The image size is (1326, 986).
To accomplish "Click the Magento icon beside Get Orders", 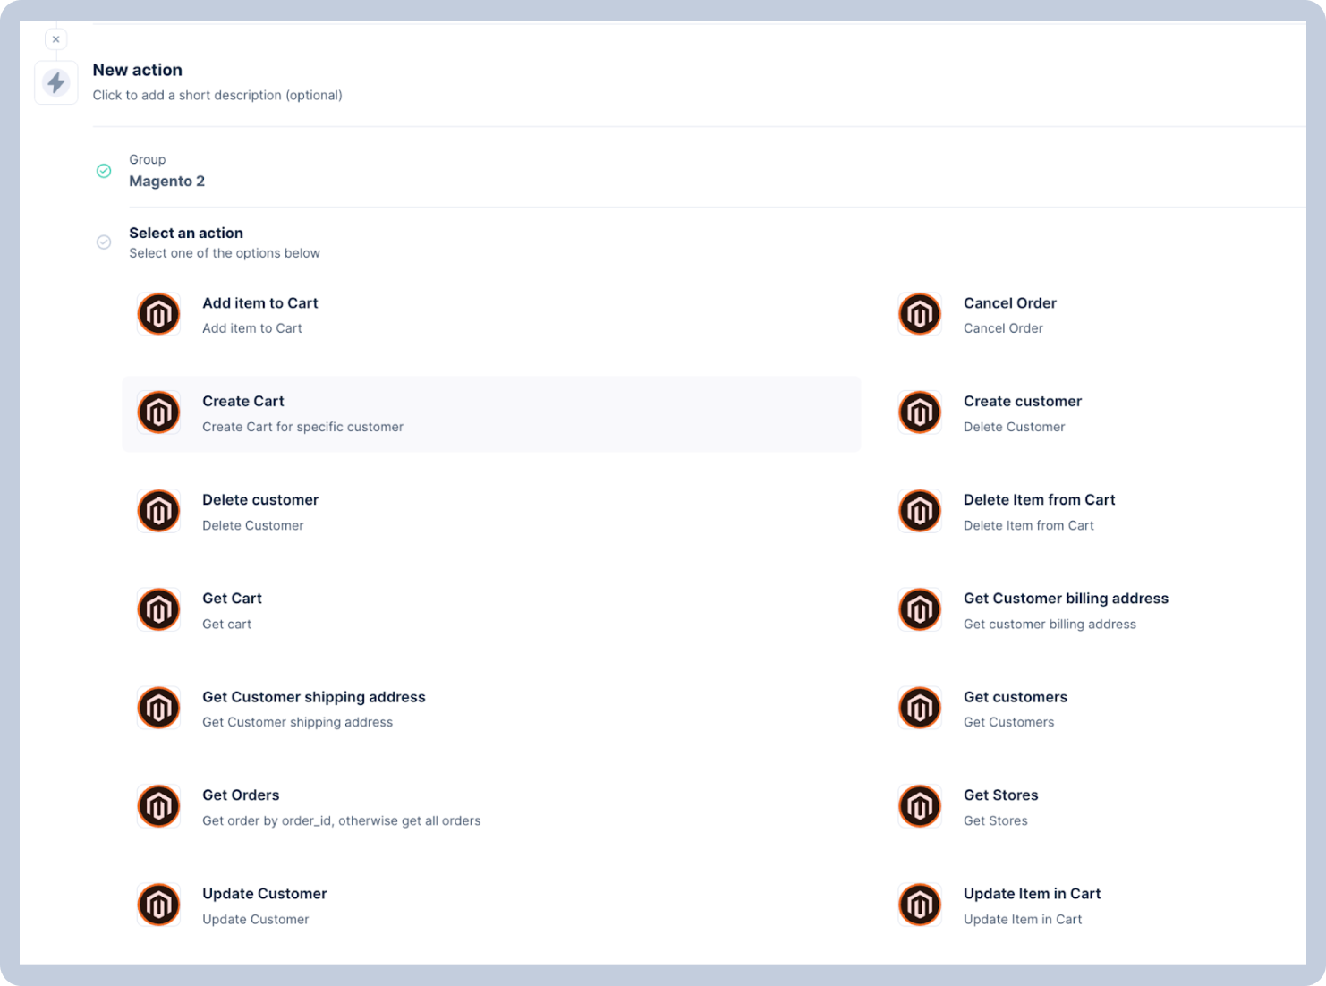I will click(x=158, y=806).
